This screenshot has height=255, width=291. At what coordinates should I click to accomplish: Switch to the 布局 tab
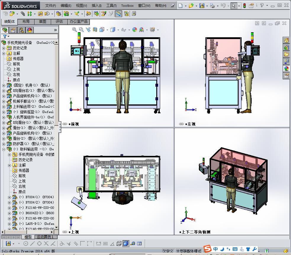[x=26, y=22]
